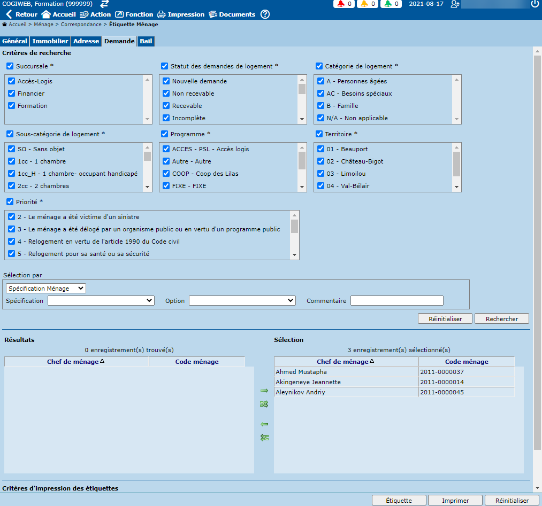
Task: Remove one selected record with single left arrow
Action: coord(264,424)
